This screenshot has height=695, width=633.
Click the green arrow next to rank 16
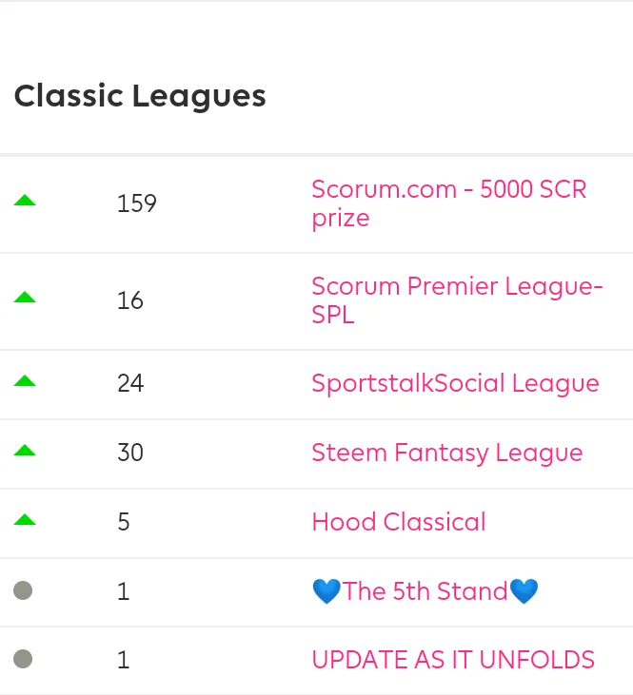[25, 297]
